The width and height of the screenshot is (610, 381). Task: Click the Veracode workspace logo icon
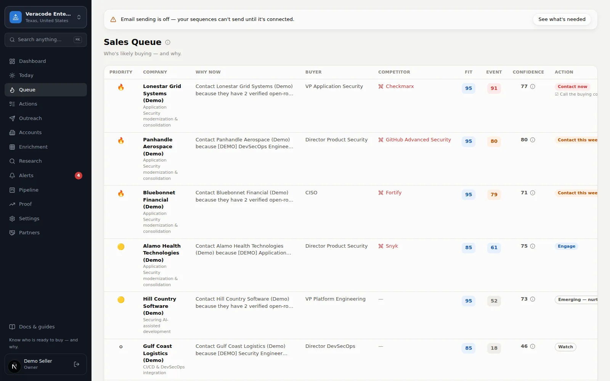16,17
